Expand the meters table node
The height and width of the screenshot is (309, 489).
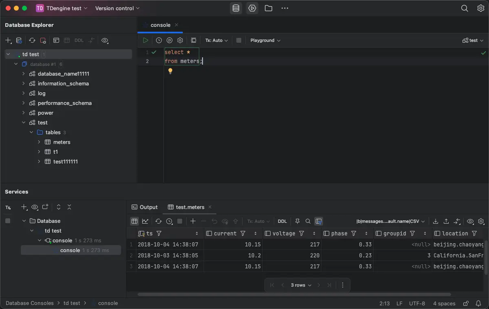(39, 142)
